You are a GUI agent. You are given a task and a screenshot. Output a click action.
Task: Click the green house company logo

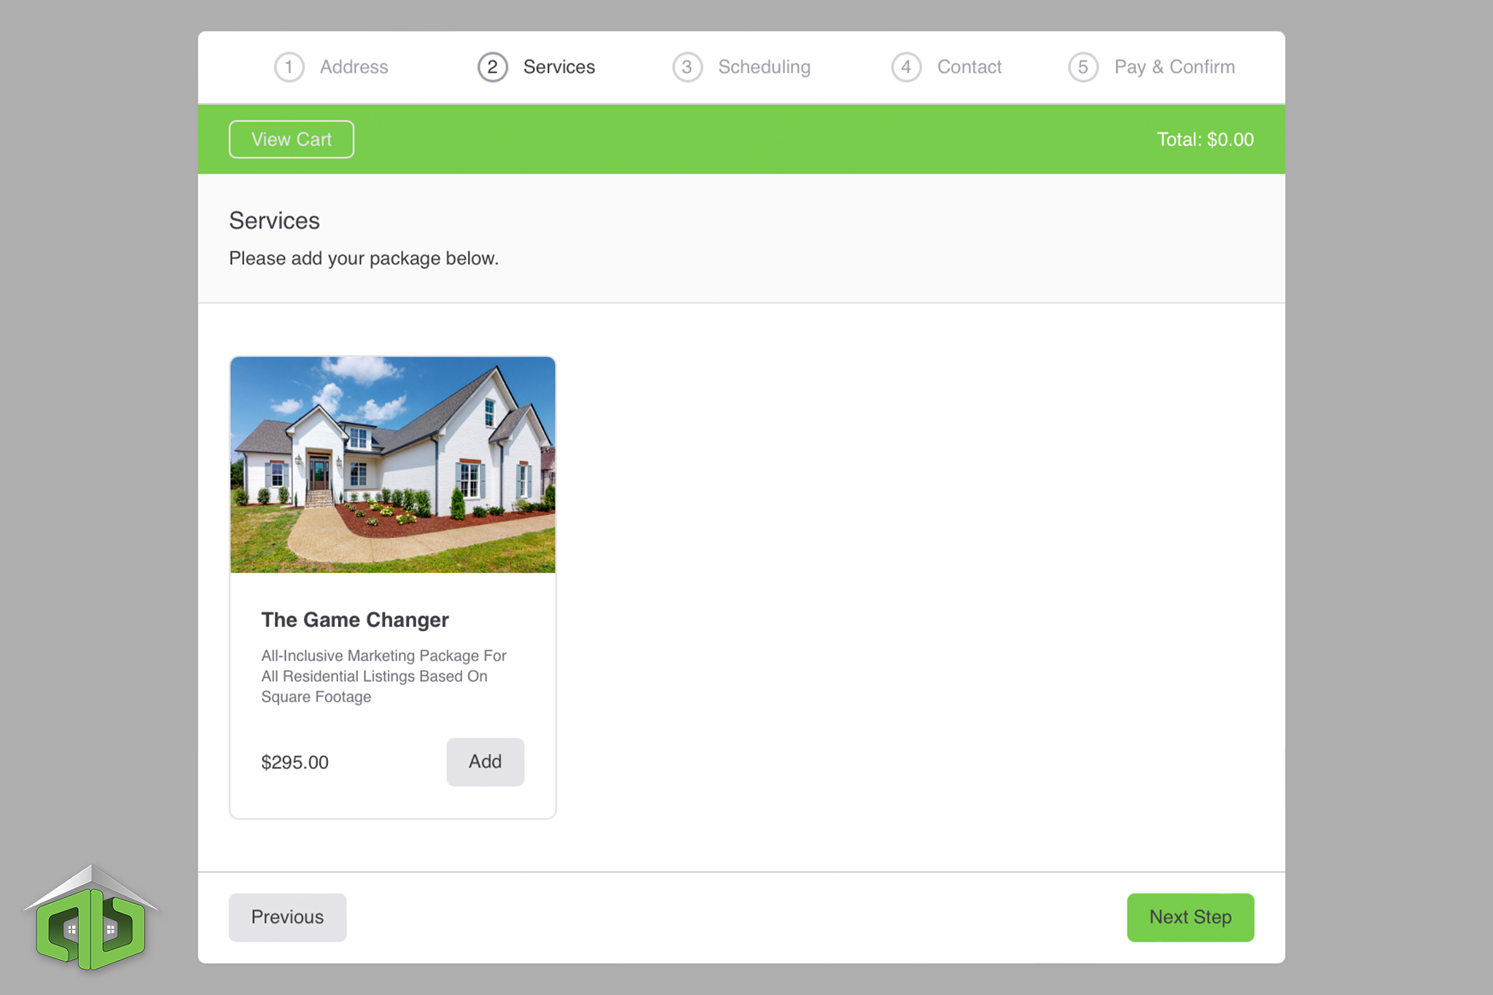(x=91, y=918)
